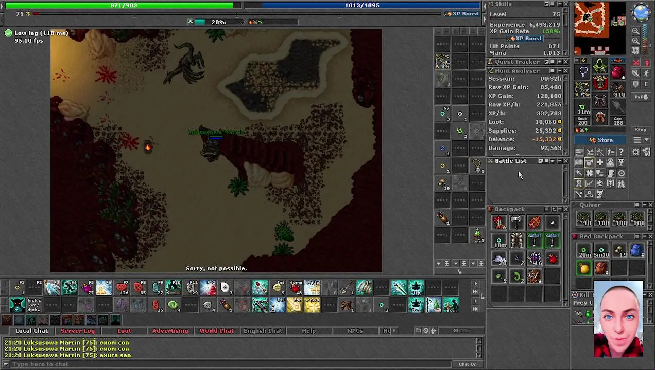This screenshot has width=655, height=370.
Task: Click the Backpack go-up arrow
Action: point(554,209)
